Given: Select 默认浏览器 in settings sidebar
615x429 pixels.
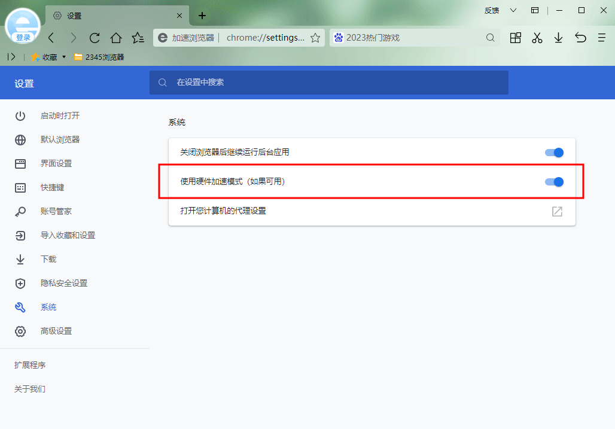Looking at the screenshot, I should 60,139.
